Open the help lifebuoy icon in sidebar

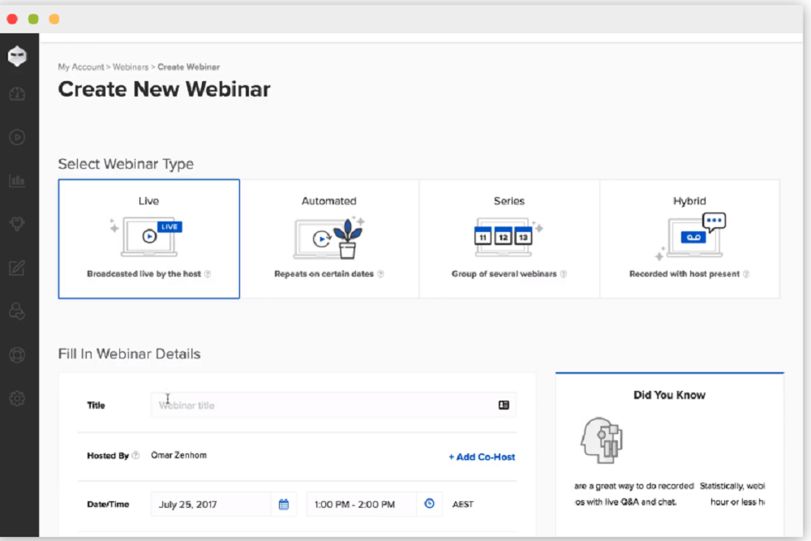tap(18, 354)
